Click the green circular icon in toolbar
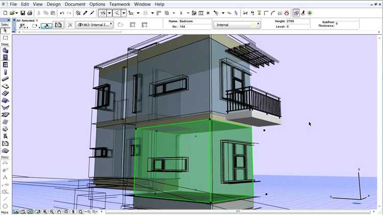Image resolution: width=383 pixels, height=215 pixels. pyautogui.click(x=310, y=13)
